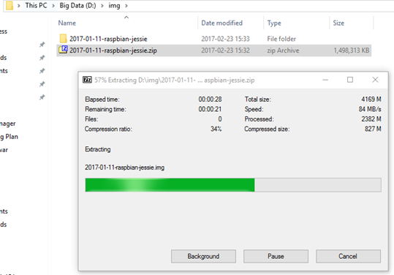This screenshot has height=275, width=394.
Task: Click date 2017-02-23 15:33
Action: pyautogui.click(x=225, y=39)
